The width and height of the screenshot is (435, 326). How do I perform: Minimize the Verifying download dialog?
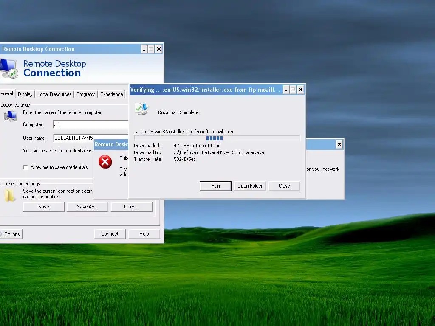tap(286, 90)
